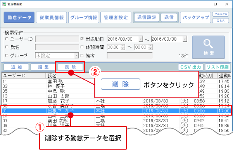
Task: Click the リスト印刷 print button
Action: click(x=218, y=67)
